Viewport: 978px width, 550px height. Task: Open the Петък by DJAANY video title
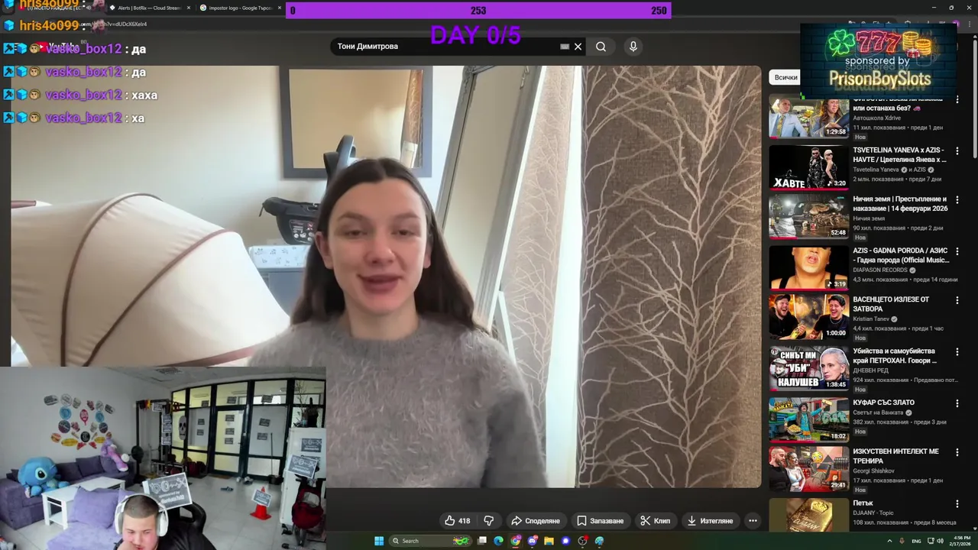(x=863, y=503)
